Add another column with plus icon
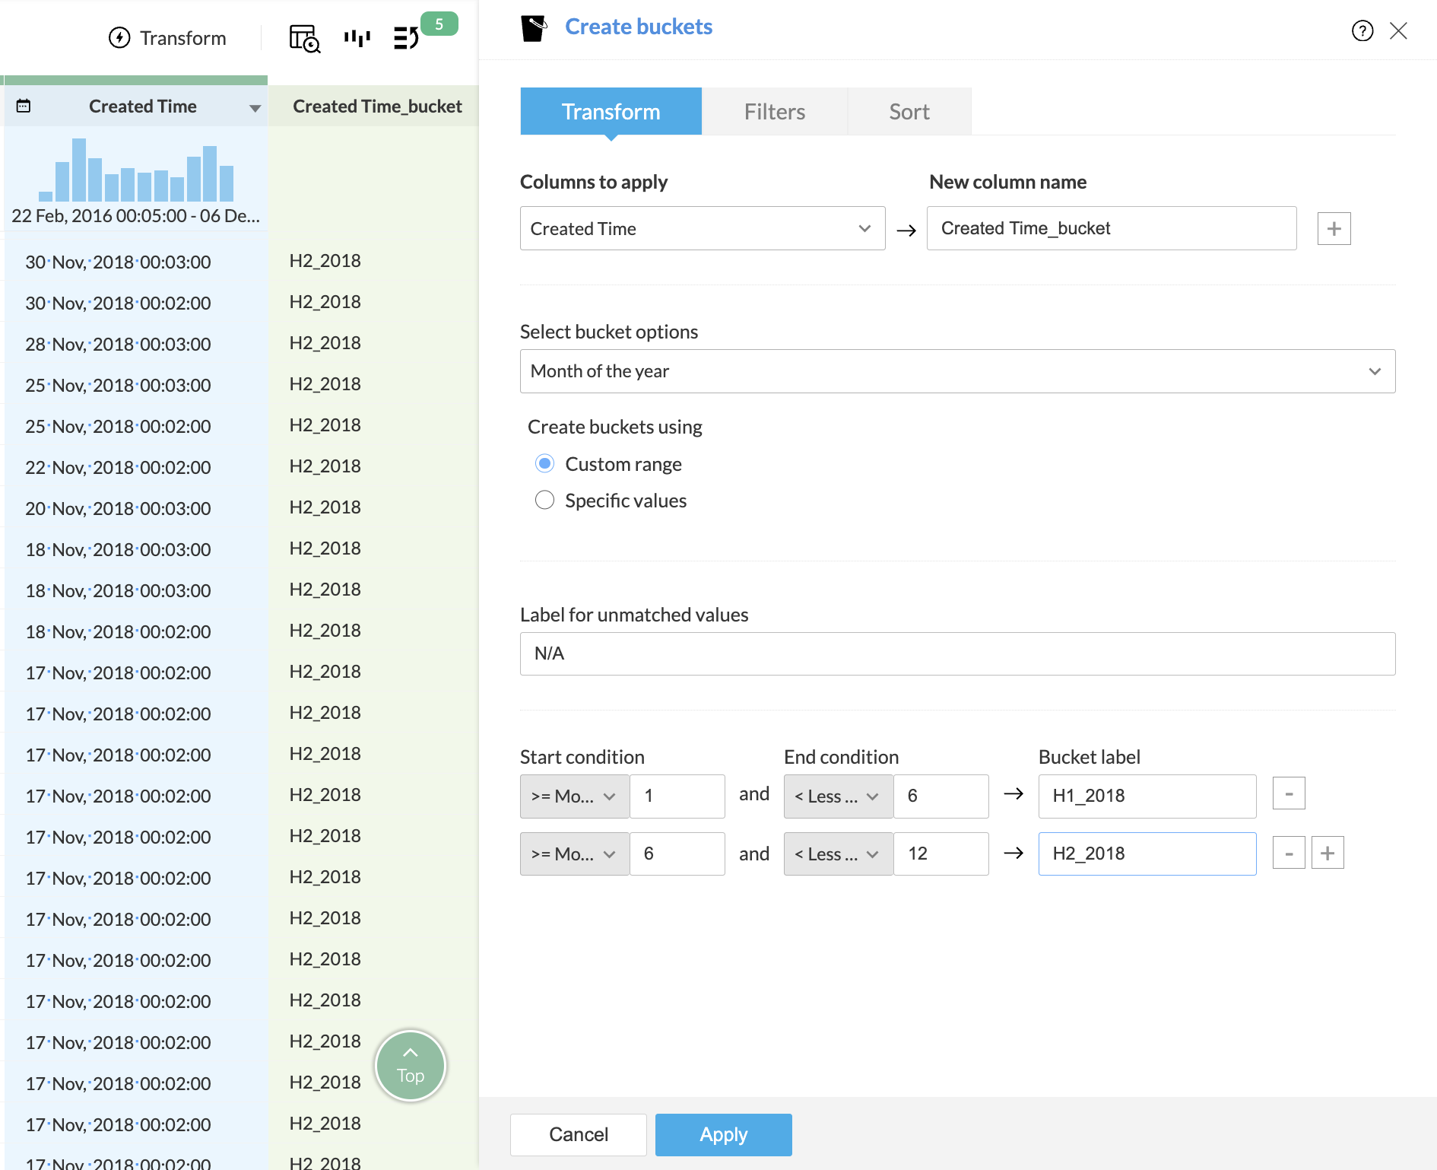The width and height of the screenshot is (1437, 1170). 1334,229
